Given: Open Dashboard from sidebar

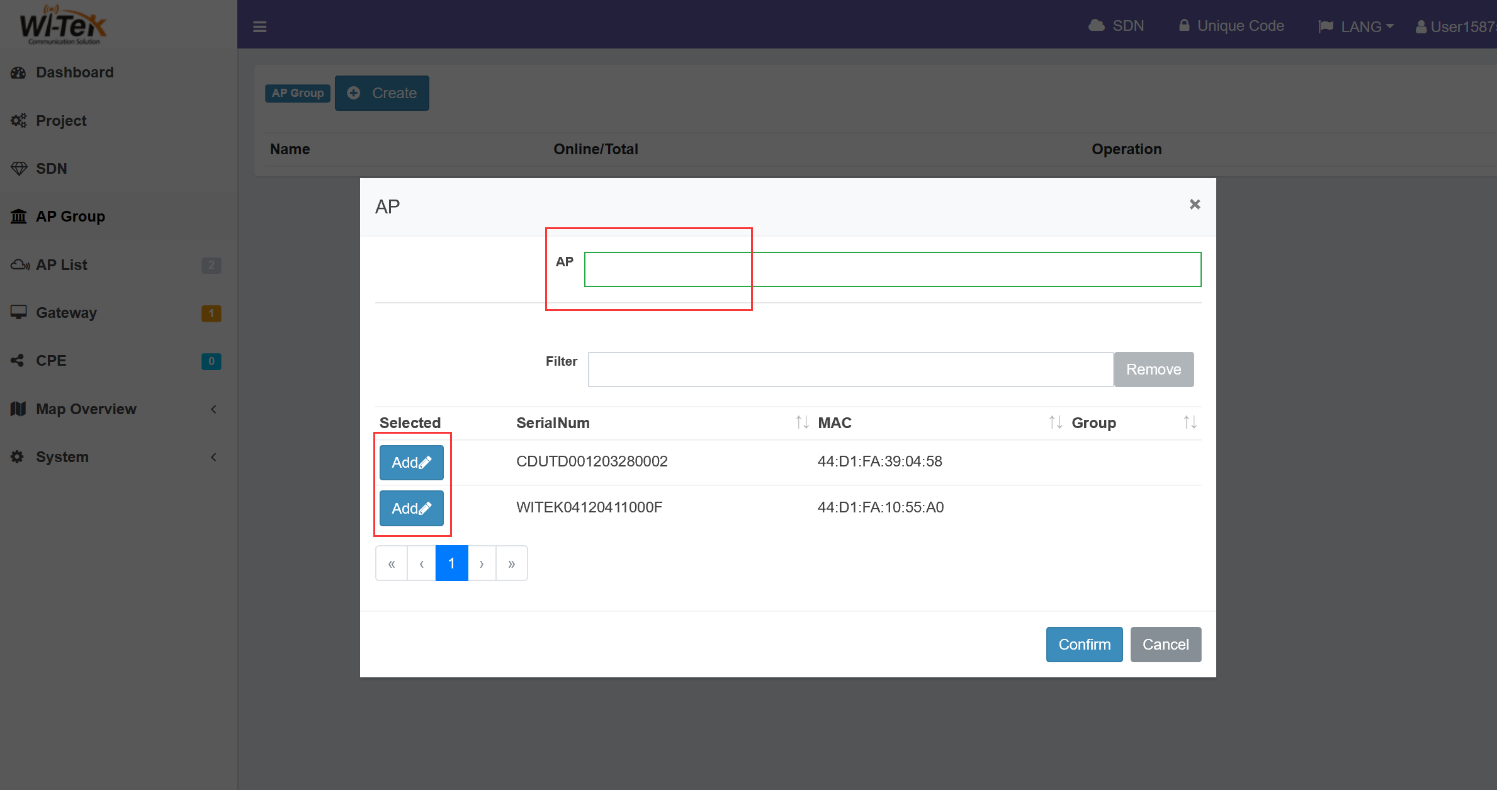Looking at the screenshot, I should 74,72.
